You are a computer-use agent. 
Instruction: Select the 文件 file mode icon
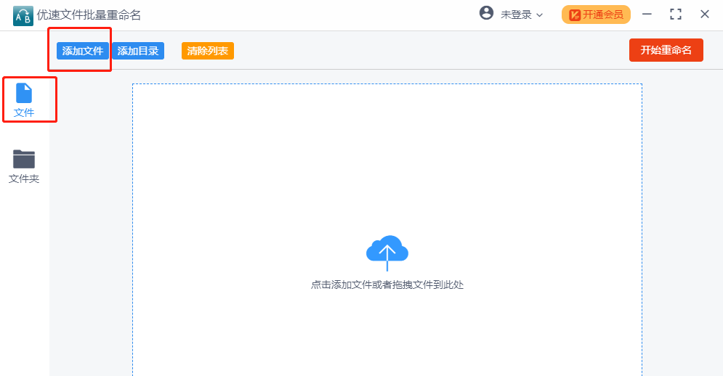[x=24, y=93]
